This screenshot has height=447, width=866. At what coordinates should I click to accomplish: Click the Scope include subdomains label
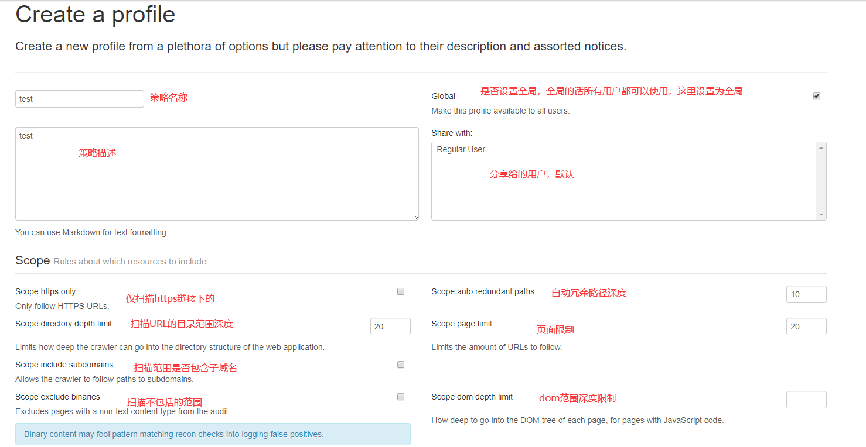coord(64,365)
